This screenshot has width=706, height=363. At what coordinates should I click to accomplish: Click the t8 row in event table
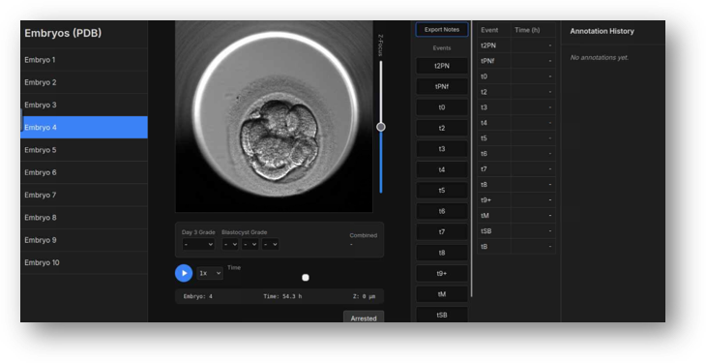pyautogui.click(x=516, y=185)
